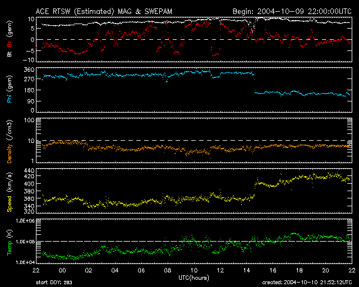The image size is (359, 287).
Task: Click the '18' hour label on time axis
Action: 299,270
